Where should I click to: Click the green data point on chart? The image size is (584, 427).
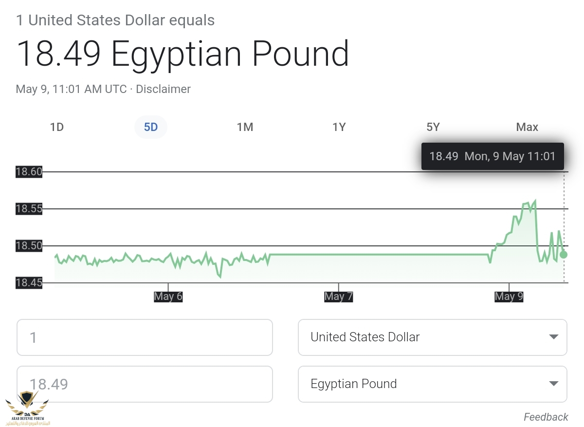tap(564, 254)
